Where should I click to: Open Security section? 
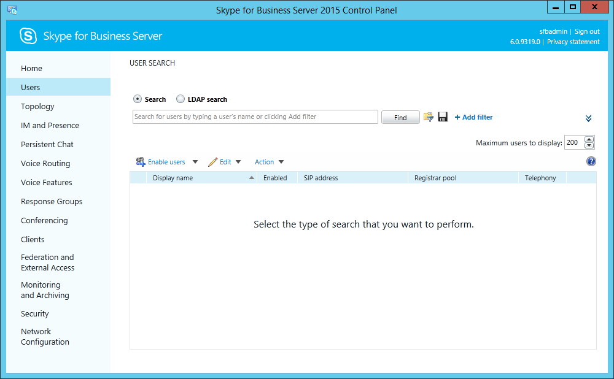click(35, 313)
